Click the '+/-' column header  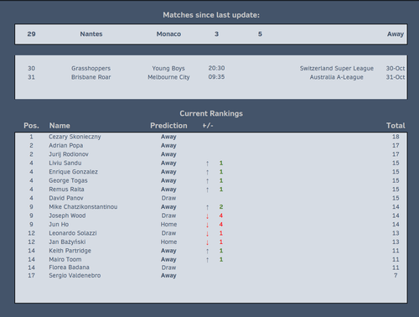coord(208,126)
